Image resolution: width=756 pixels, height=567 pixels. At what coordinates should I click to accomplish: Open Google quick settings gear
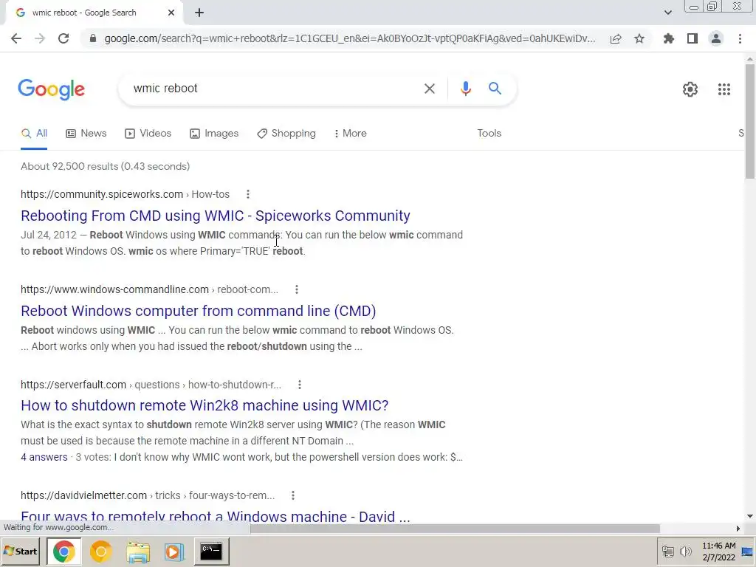[690, 89]
